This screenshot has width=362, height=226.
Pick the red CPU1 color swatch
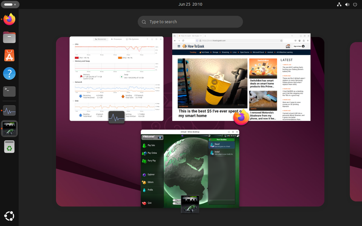tap(77, 58)
